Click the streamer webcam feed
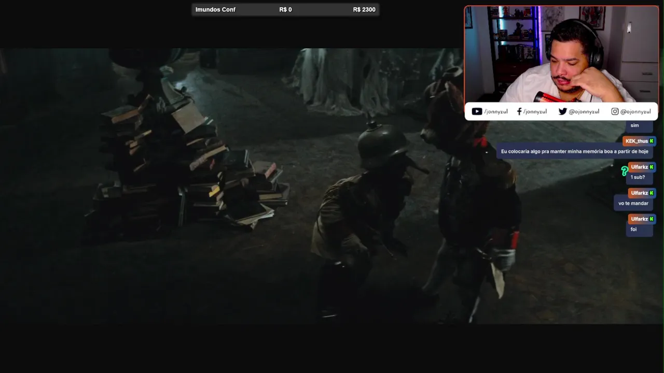The height and width of the screenshot is (373, 664). click(x=561, y=54)
